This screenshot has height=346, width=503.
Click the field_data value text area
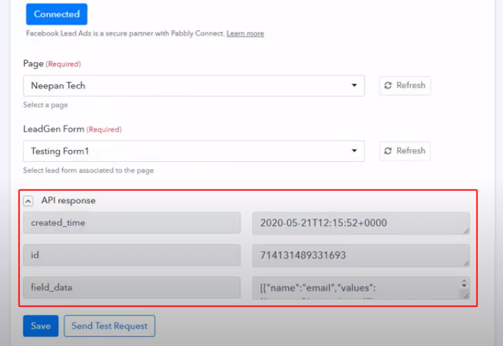point(361,288)
